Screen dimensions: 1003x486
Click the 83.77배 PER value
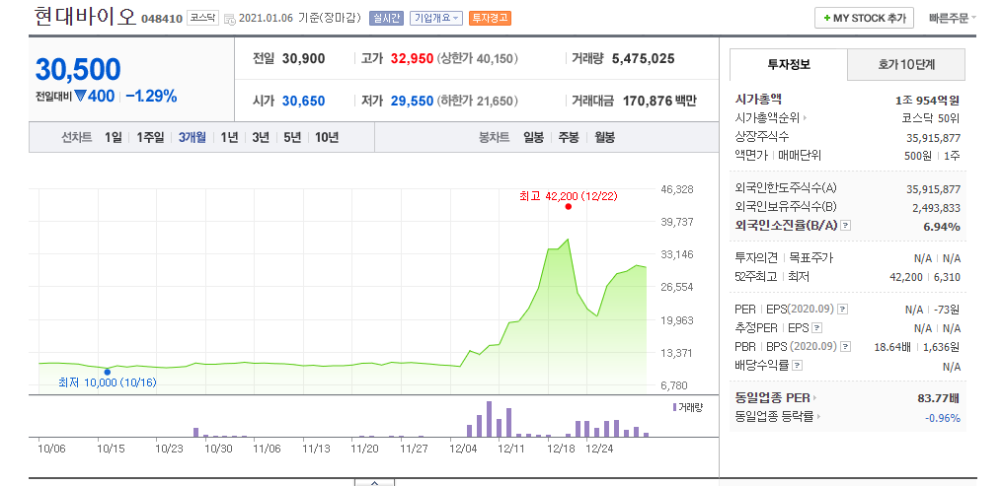tap(939, 398)
